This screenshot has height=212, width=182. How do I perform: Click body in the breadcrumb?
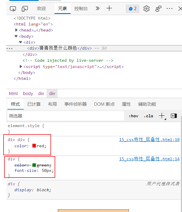pos(28,94)
